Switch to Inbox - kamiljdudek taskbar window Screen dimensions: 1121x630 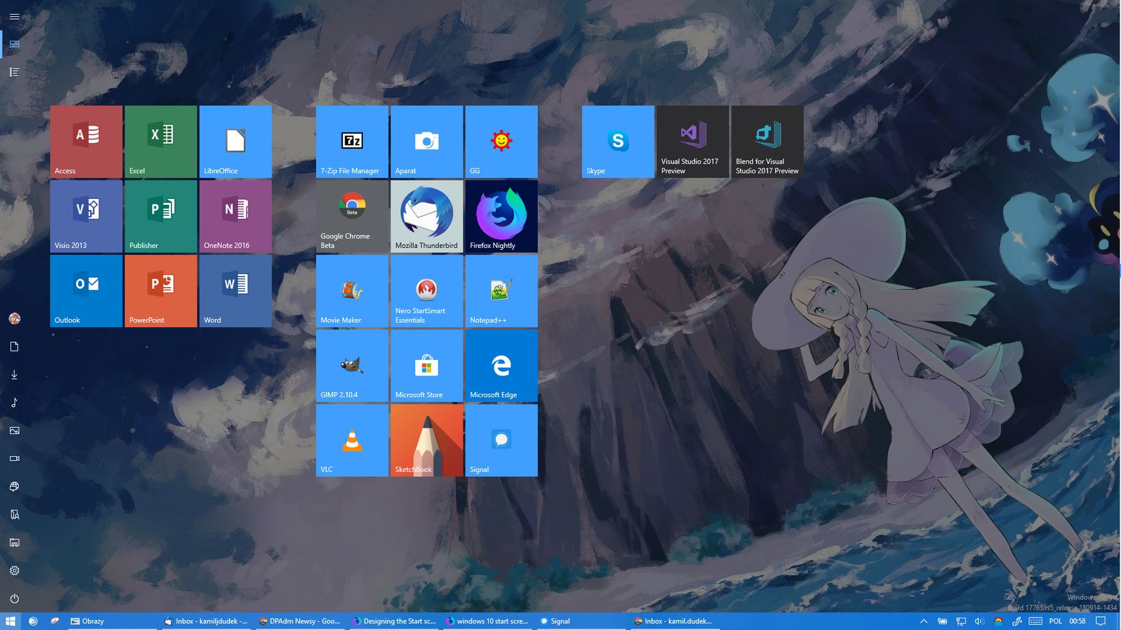(x=206, y=622)
